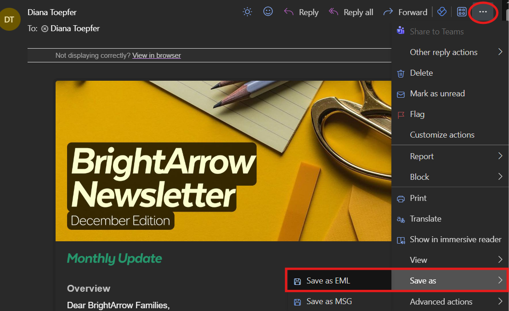Choose Save as MSG option
Screen dimensions: 509x311
[339, 301]
